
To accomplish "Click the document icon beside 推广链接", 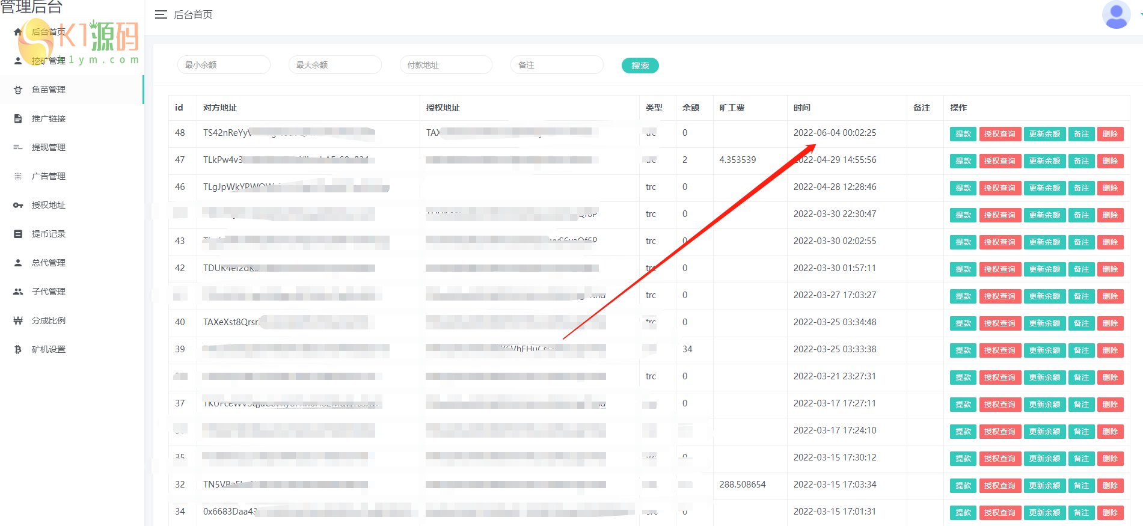I will (x=18, y=118).
